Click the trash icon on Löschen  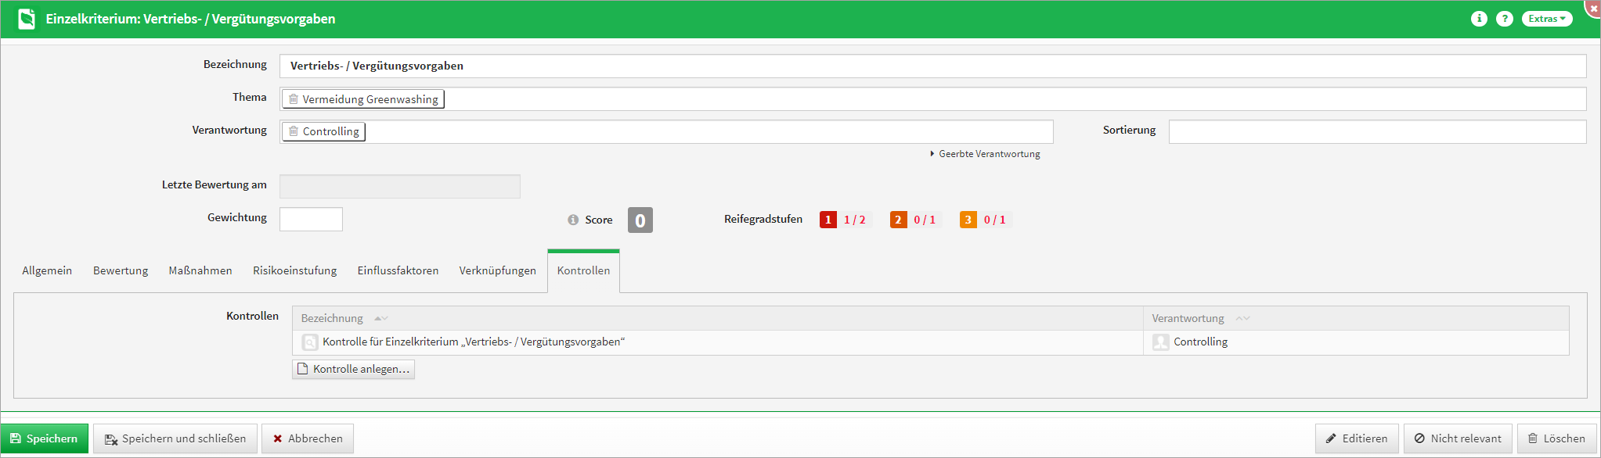(1533, 438)
